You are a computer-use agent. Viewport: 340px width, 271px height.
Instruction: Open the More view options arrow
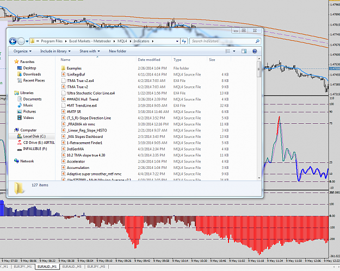[x=234, y=51]
